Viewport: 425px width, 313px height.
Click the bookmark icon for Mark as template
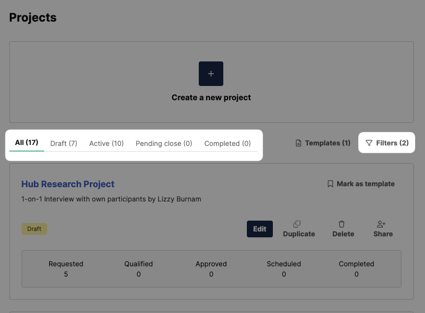[330, 184]
